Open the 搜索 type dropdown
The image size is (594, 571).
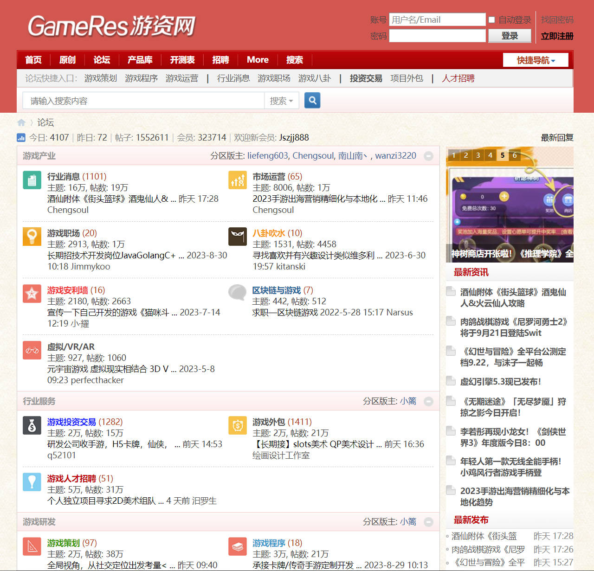pos(281,101)
